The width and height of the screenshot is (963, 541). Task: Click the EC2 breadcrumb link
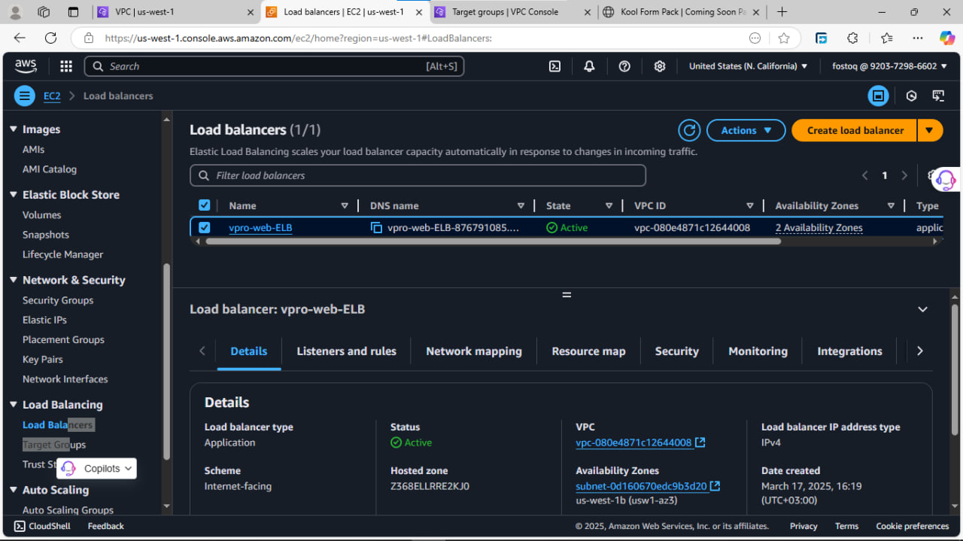pyautogui.click(x=52, y=96)
